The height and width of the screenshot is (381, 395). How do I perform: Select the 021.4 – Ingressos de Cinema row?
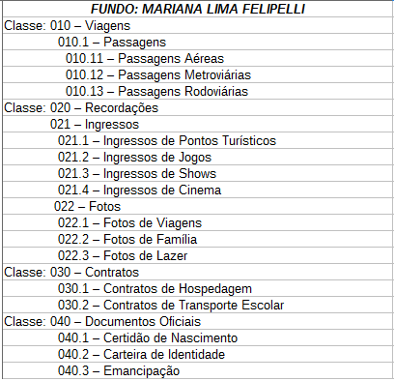coord(198,190)
